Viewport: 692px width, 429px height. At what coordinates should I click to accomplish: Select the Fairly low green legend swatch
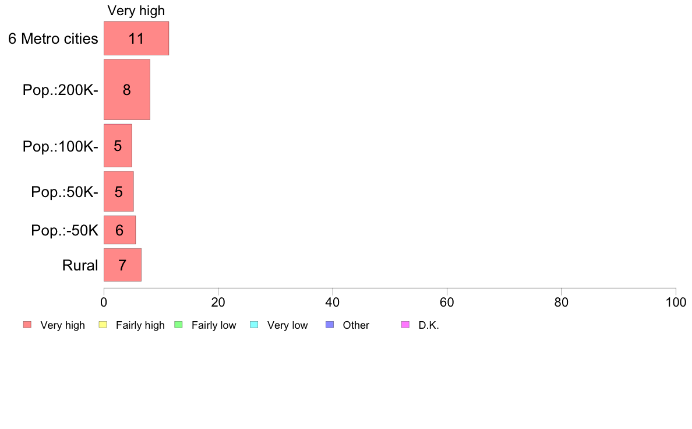point(179,325)
